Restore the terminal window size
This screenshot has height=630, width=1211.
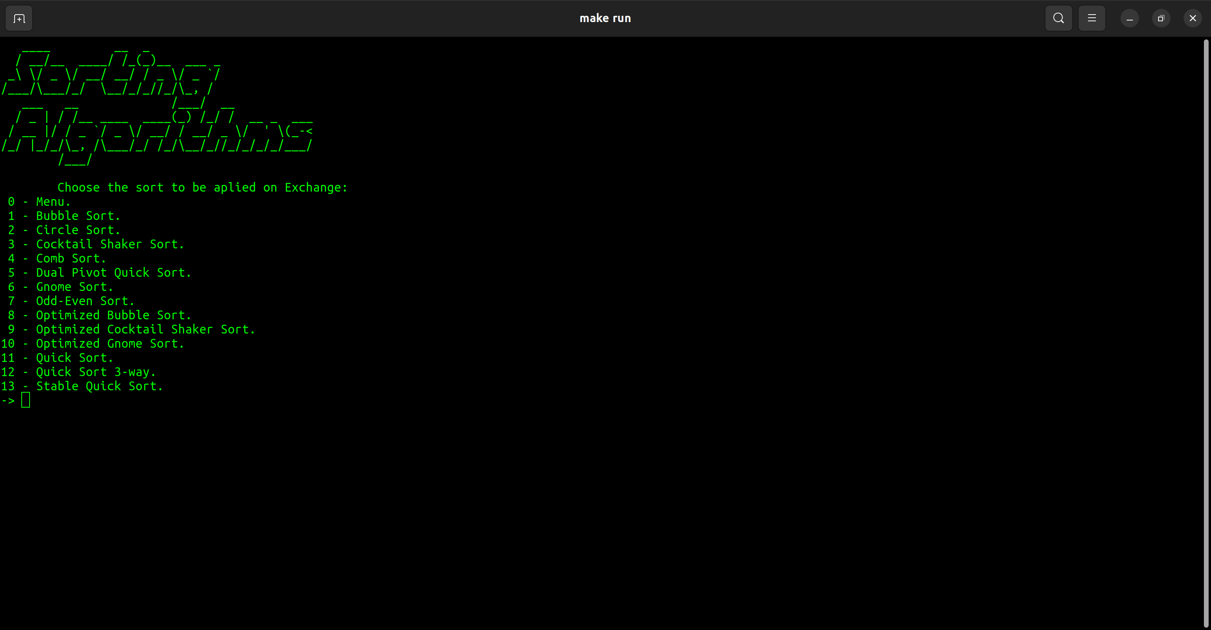pos(1161,19)
